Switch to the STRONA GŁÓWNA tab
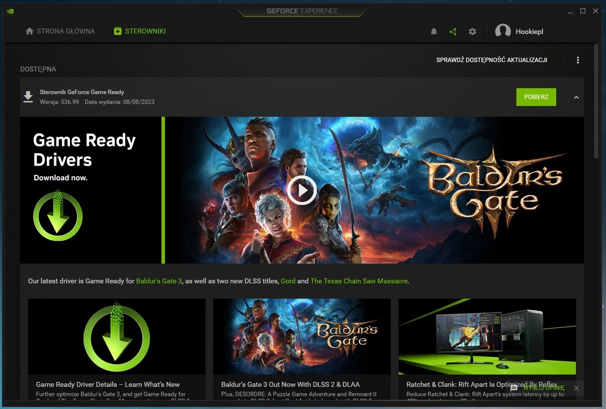The height and width of the screenshot is (409, 606). pyautogui.click(x=65, y=31)
